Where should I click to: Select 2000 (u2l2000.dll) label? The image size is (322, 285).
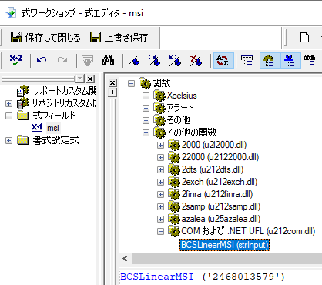pyautogui.click(x=214, y=145)
